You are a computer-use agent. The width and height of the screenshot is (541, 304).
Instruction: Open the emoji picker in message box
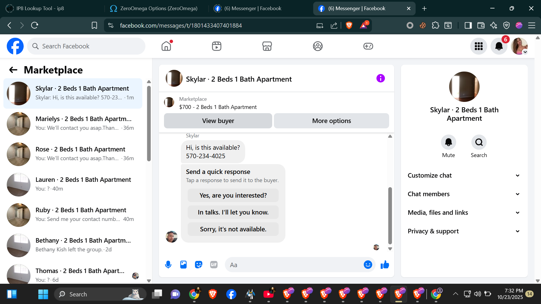coord(368,265)
